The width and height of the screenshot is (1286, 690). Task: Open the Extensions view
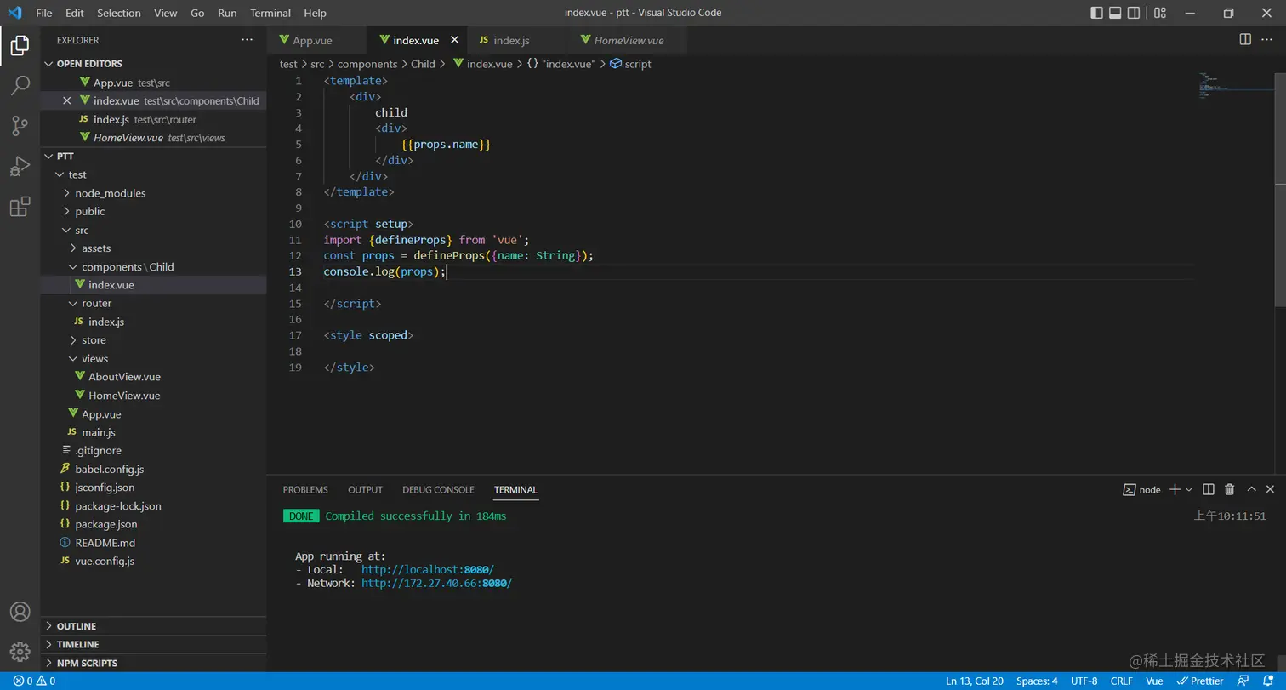(20, 207)
